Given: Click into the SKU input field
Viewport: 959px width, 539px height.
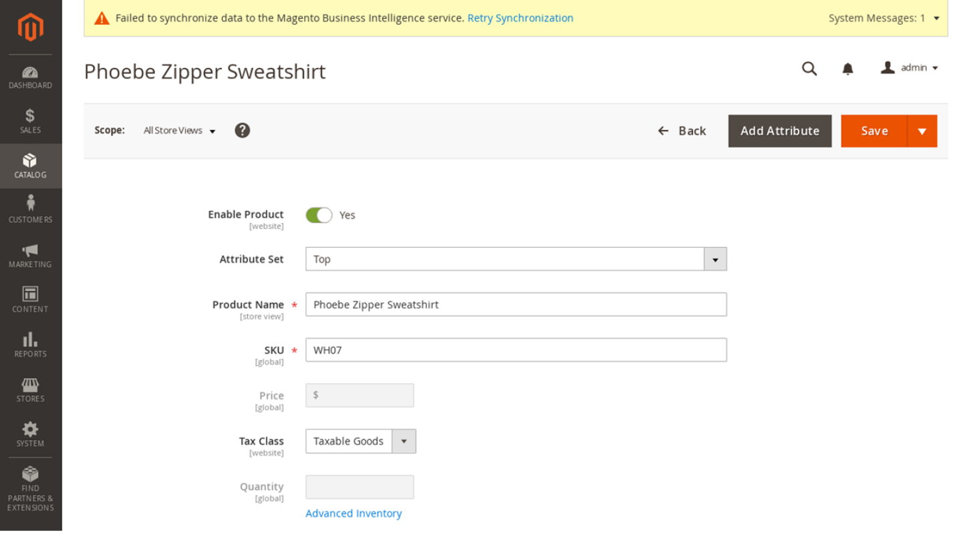Looking at the screenshot, I should coord(516,350).
